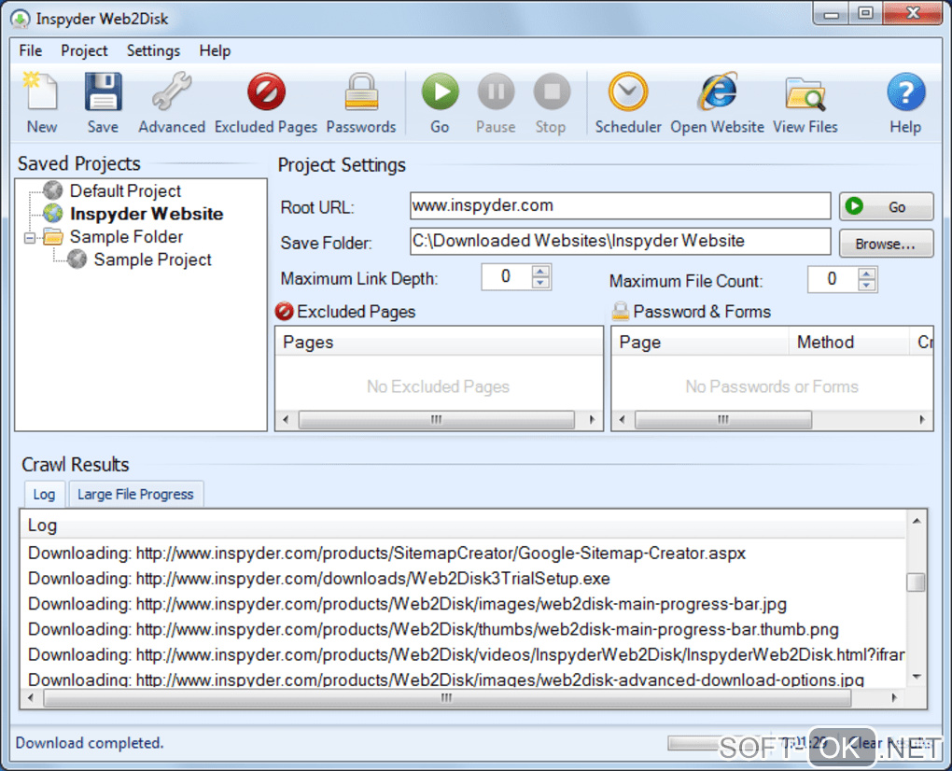This screenshot has width=952, height=771.
Task: Click Open Website browser icon
Action: point(717,102)
